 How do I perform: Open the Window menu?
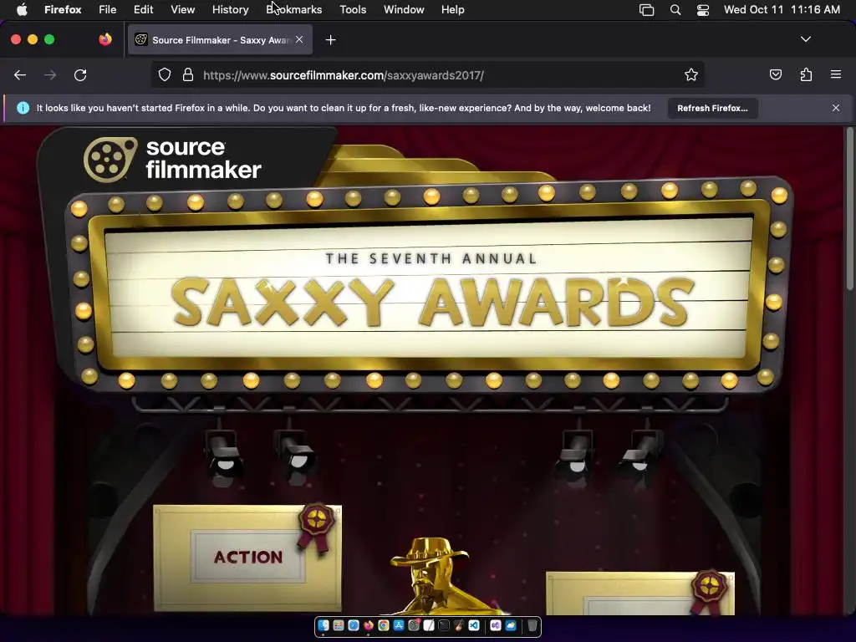(x=404, y=9)
